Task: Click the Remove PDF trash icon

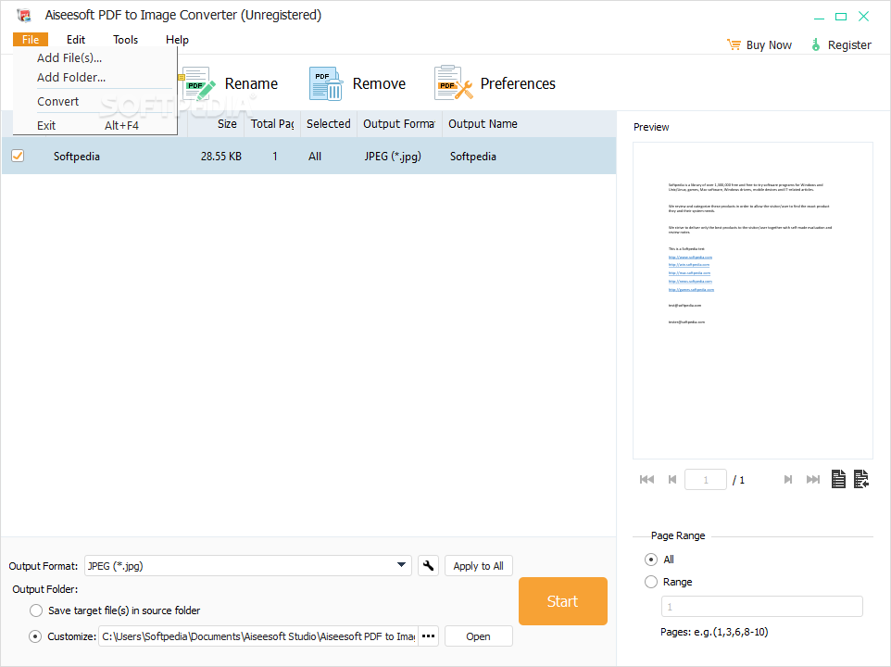Action: (326, 83)
